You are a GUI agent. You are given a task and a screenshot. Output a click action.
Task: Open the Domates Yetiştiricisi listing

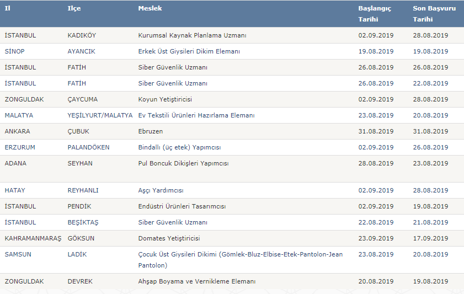(x=169, y=238)
